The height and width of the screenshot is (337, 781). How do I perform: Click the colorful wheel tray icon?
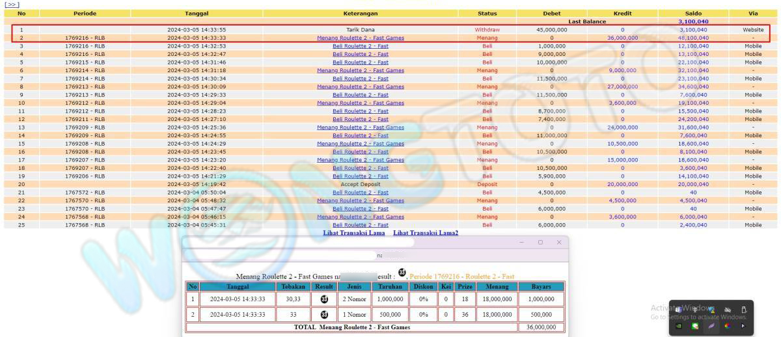728,326
